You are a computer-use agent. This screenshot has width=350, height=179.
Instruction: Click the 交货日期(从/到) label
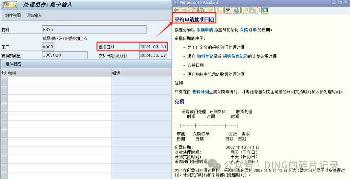coord(113,55)
